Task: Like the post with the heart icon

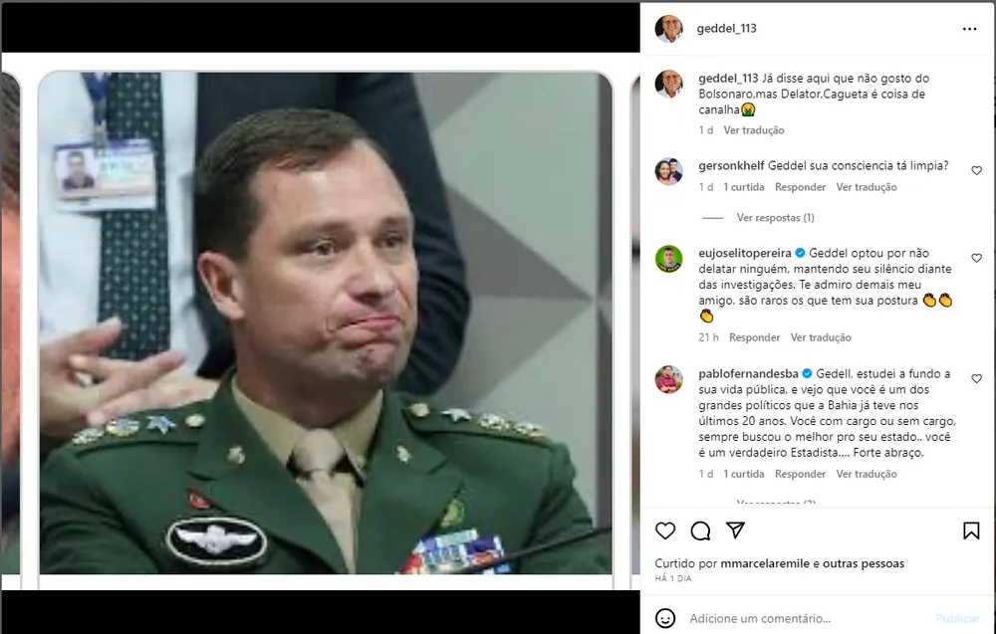Action: point(665,530)
